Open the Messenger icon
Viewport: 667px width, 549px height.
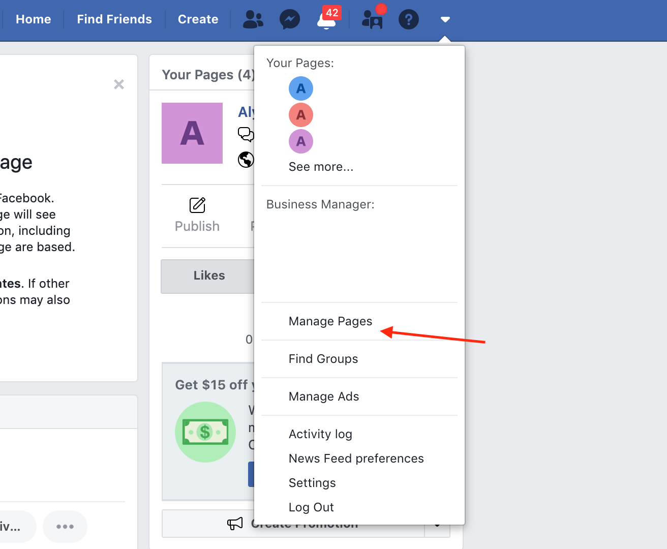[290, 19]
